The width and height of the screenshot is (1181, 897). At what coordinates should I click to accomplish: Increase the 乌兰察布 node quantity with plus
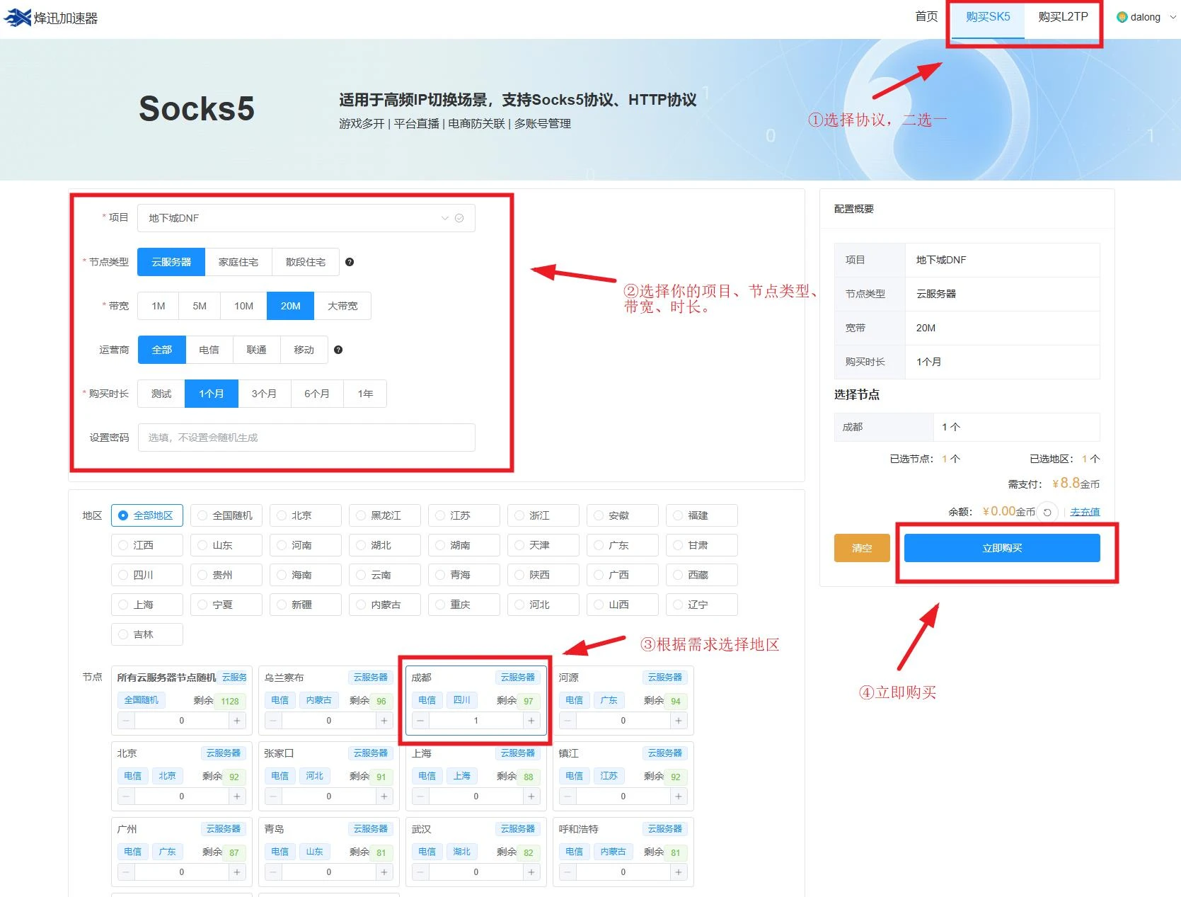(384, 721)
